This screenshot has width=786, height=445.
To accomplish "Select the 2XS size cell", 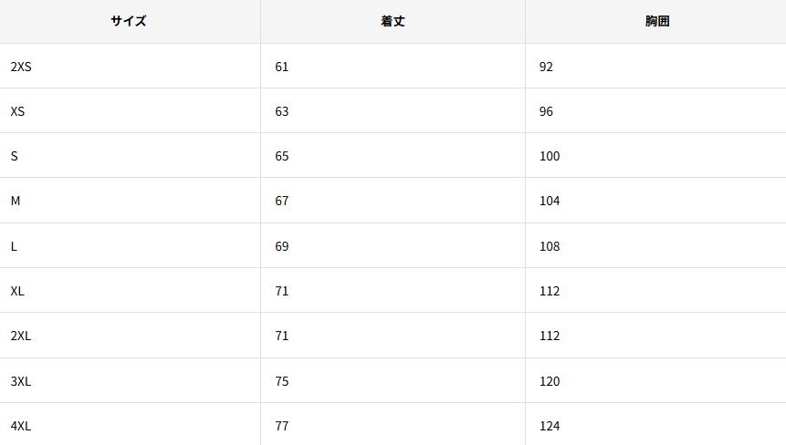I will 21,67.
